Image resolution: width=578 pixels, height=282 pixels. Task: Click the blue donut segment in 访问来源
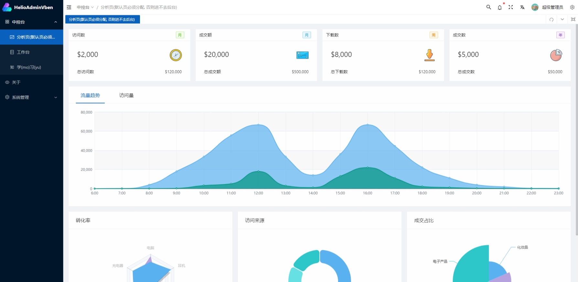pyautogui.click(x=340, y=264)
